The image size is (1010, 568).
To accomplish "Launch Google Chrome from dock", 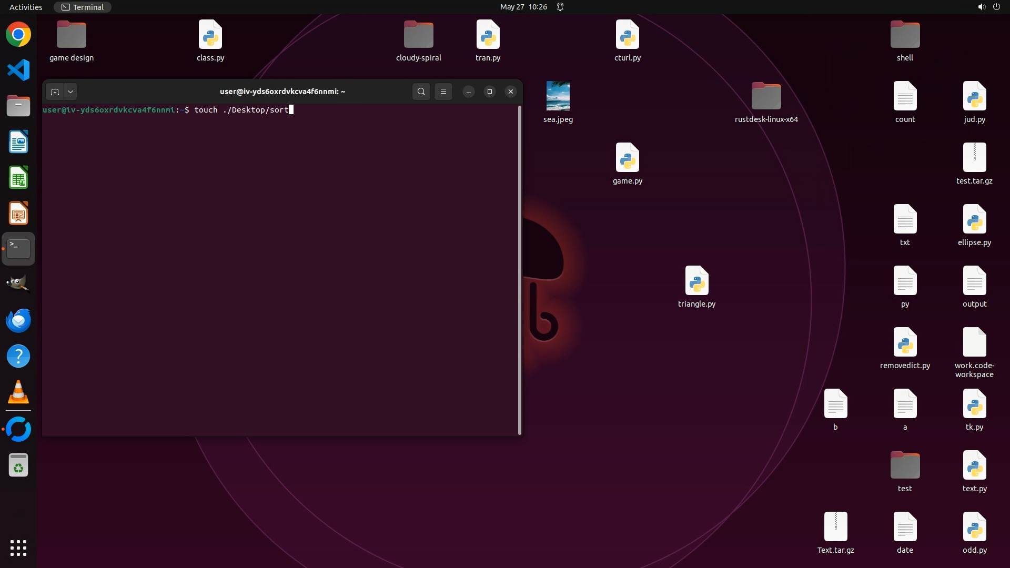I will [18, 35].
